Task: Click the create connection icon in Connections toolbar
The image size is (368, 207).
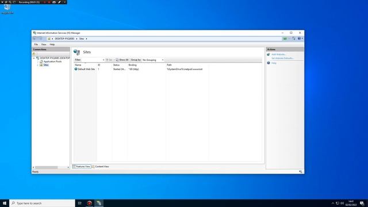Action: pyautogui.click(x=34, y=54)
